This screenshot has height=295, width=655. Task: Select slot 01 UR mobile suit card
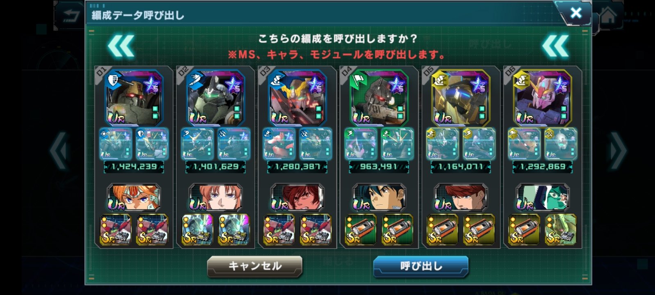click(x=134, y=98)
